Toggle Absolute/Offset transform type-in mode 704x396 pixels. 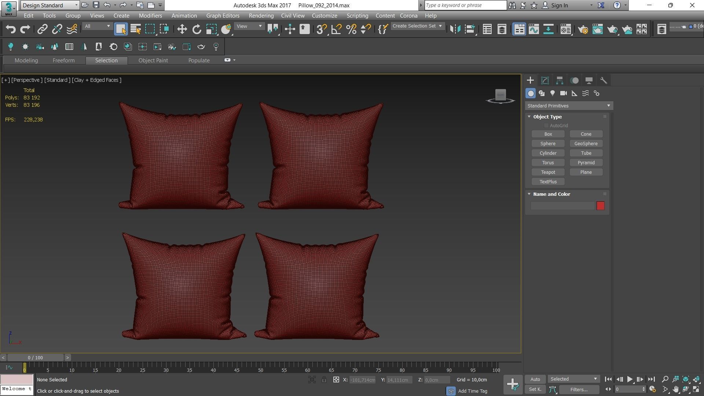(336, 380)
